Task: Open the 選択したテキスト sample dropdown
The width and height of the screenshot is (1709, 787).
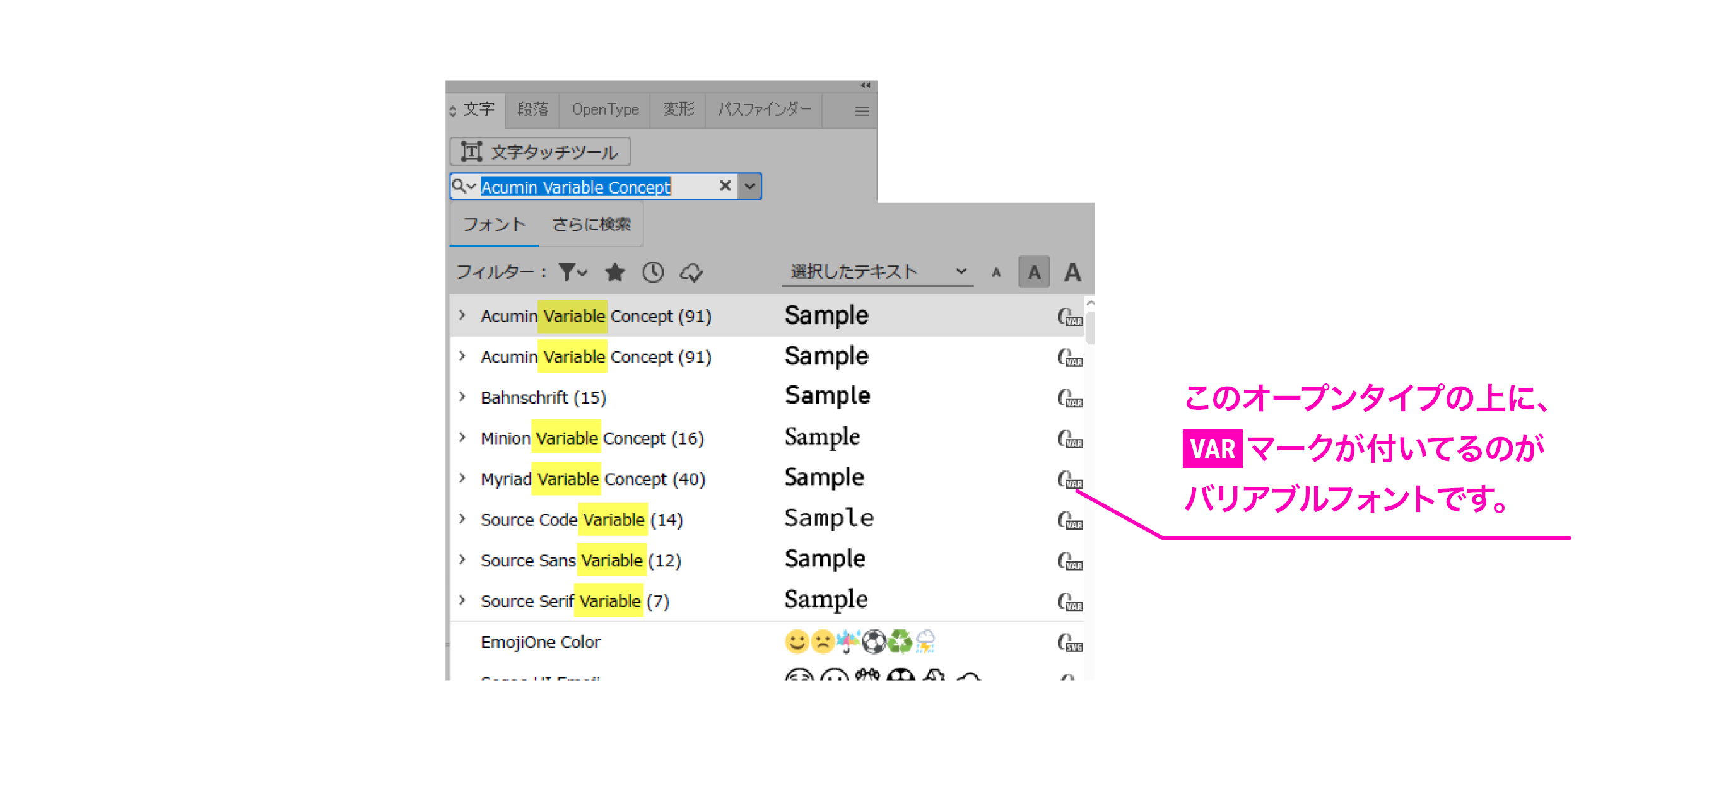Action: click(877, 272)
